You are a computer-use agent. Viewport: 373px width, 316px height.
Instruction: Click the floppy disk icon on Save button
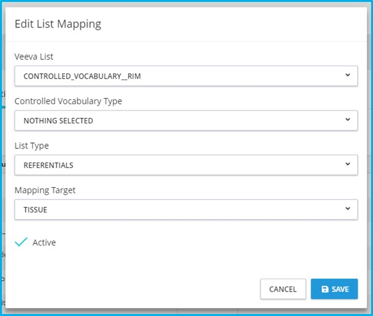325,289
